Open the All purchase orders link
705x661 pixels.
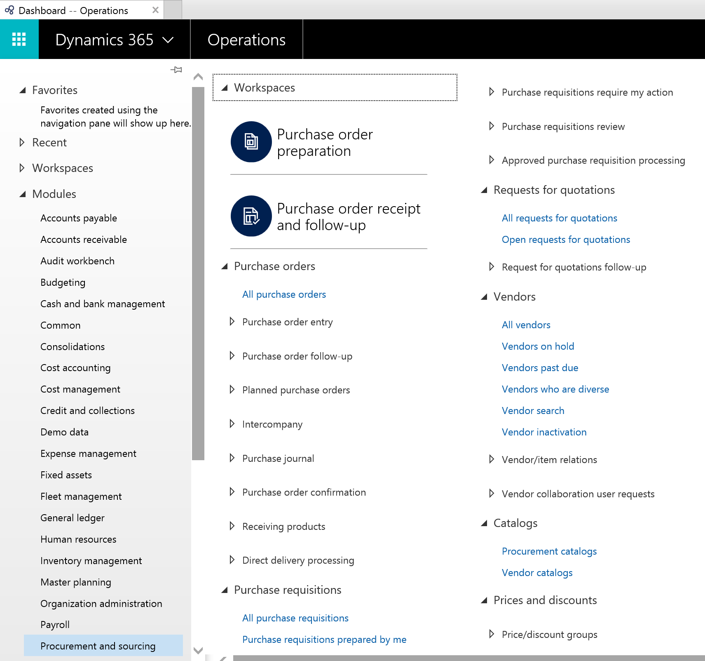tap(284, 294)
